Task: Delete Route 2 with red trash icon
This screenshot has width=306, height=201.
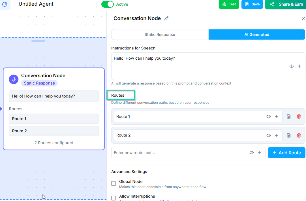Action: click(299, 135)
